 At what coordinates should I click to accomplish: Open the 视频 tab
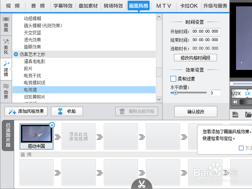[13, 6]
